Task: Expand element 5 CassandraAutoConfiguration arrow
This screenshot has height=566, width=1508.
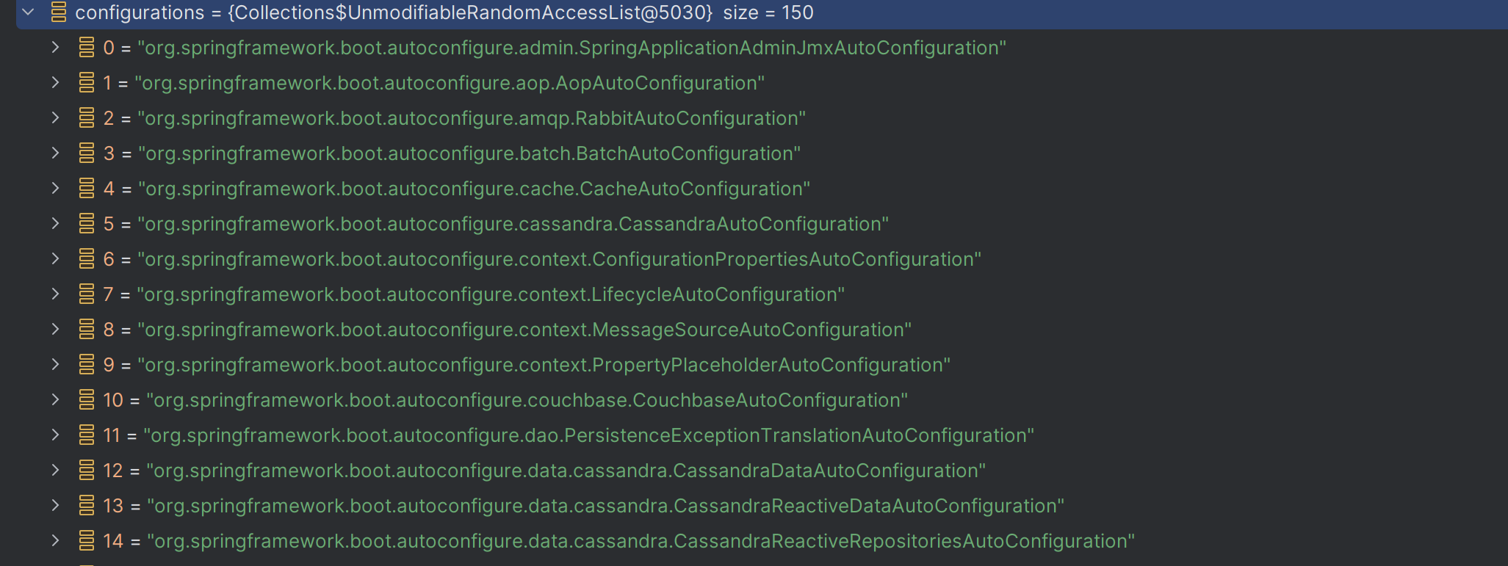Action: click(x=55, y=224)
